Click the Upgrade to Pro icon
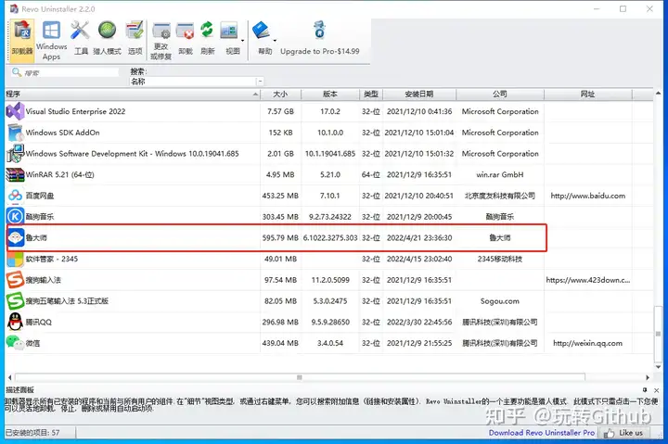The height and width of the screenshot is (444, 668). [x=319, y=31]
